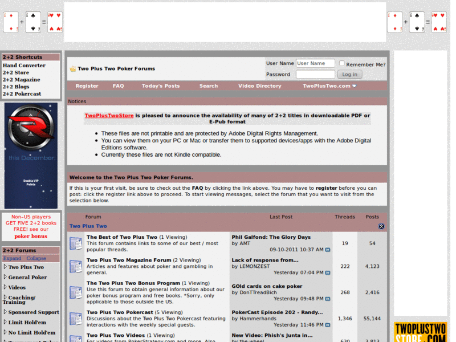Open New Video: Phish's Junta in... thread

[272, 335]
